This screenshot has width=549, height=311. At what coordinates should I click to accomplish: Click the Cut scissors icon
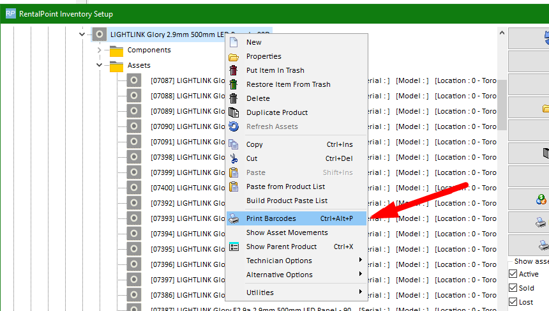[234, 158]
